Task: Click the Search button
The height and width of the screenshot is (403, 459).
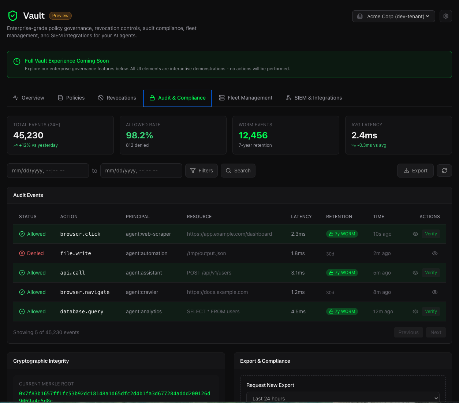Action: tap(238, 171)
